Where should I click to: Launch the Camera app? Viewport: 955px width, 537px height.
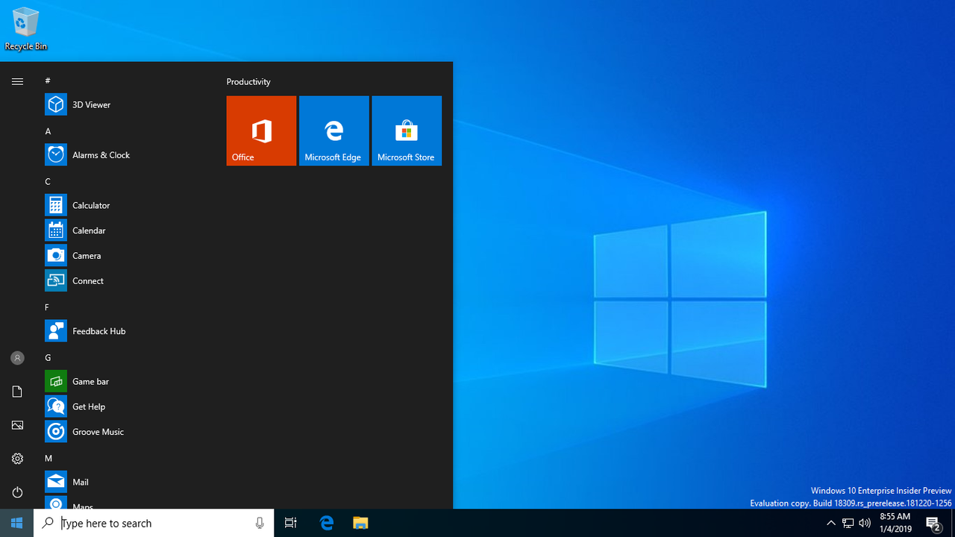click(127, 256)
